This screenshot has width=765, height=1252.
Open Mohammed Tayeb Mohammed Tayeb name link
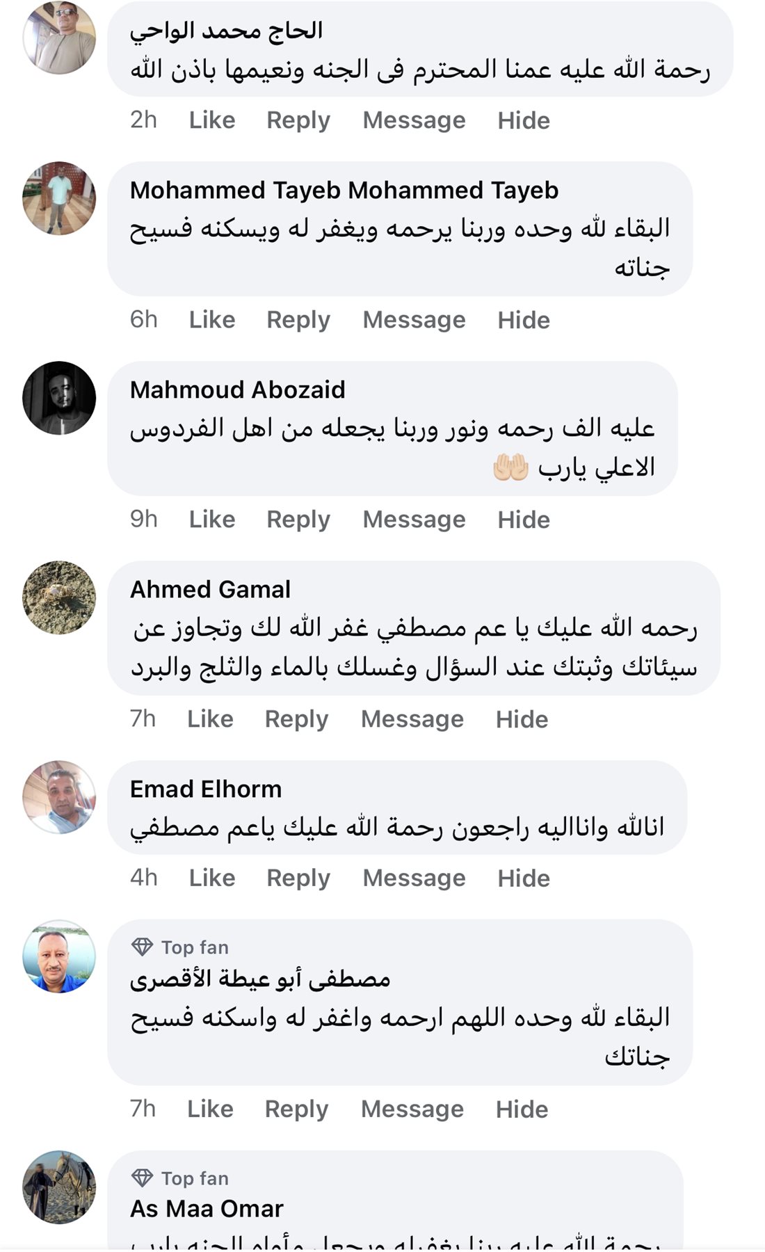[x=344, y=191]
